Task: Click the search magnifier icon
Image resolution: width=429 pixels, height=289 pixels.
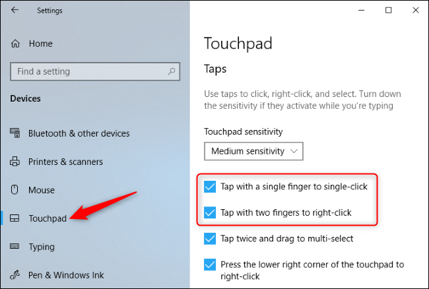Action: (172, 71)
